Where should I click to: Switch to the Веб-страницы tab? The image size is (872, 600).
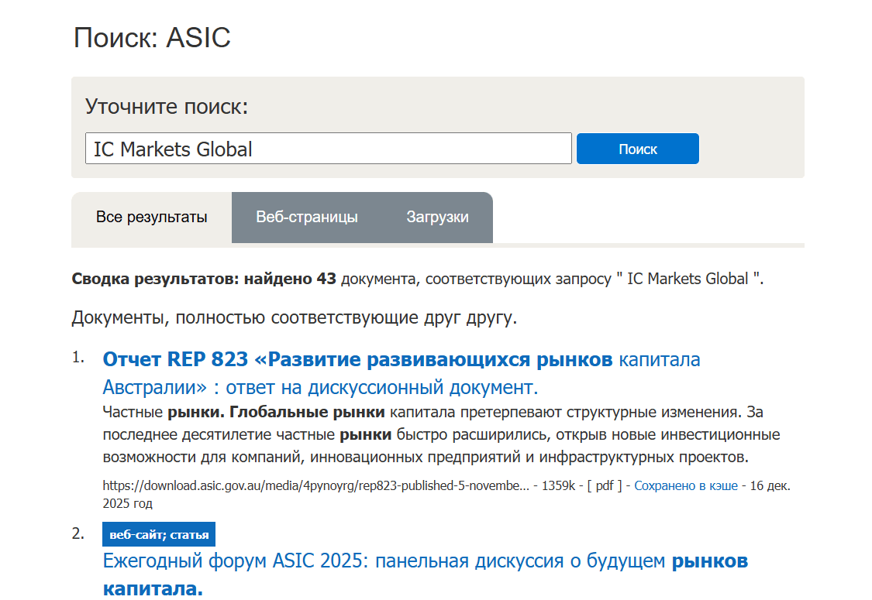pos(307,218)
